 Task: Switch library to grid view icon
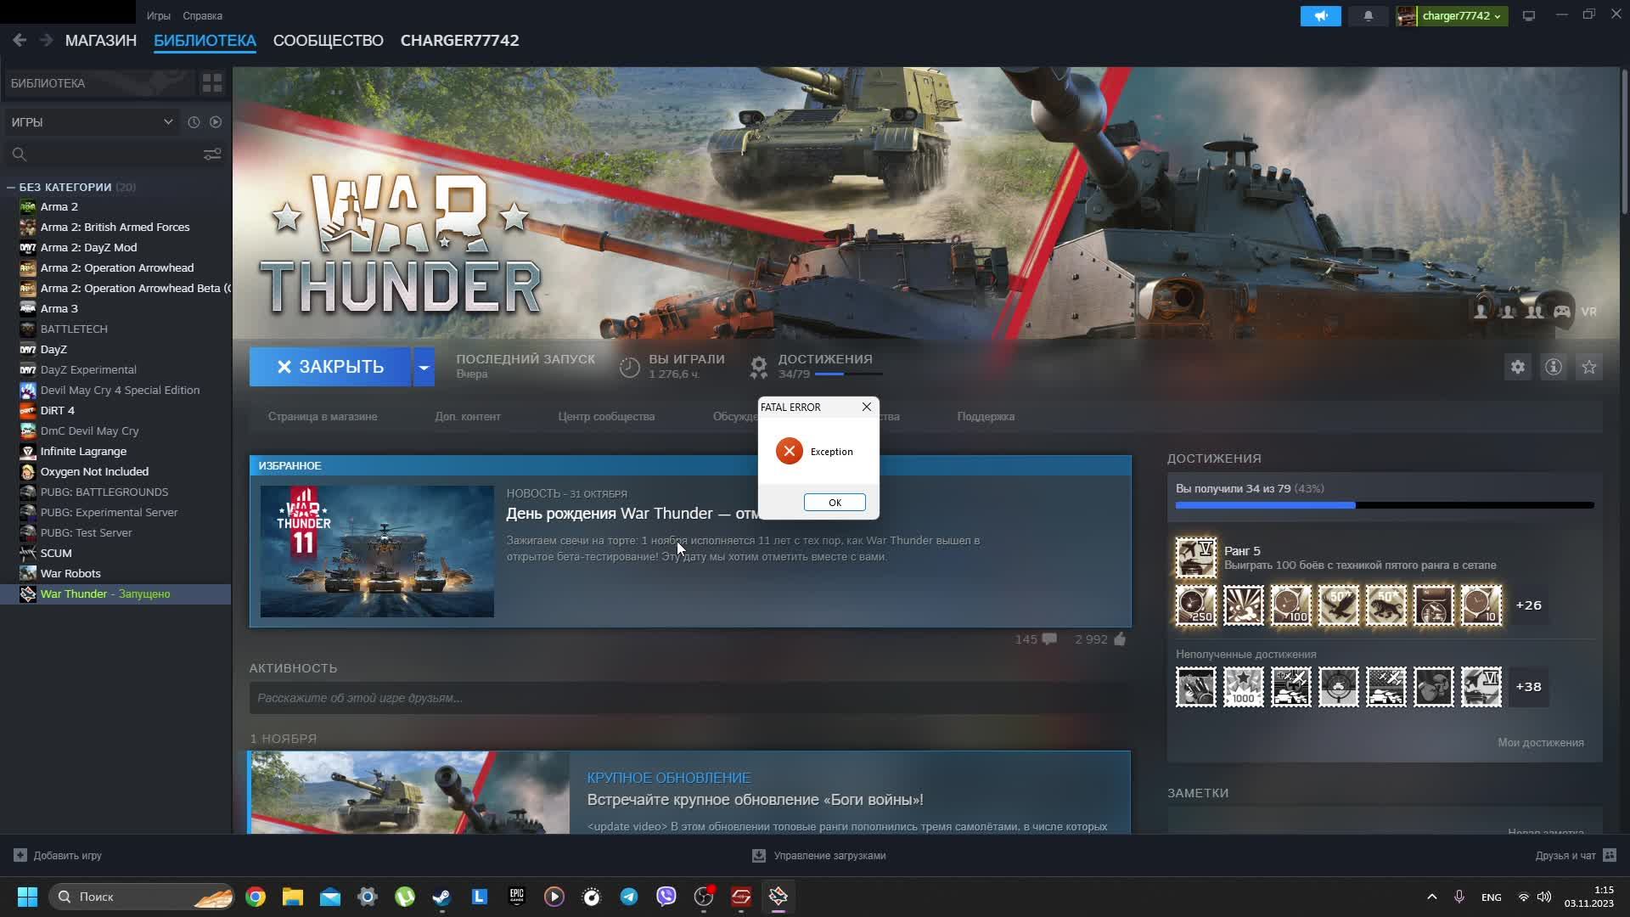click(211, 83)
